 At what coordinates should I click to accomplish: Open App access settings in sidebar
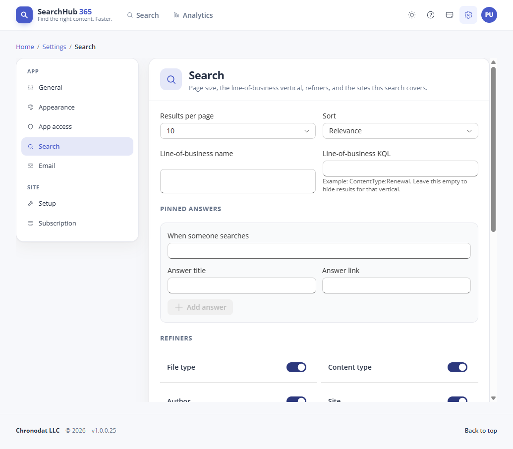pos(77,126)
